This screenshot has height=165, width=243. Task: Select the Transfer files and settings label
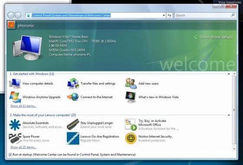tap(98, 84)
